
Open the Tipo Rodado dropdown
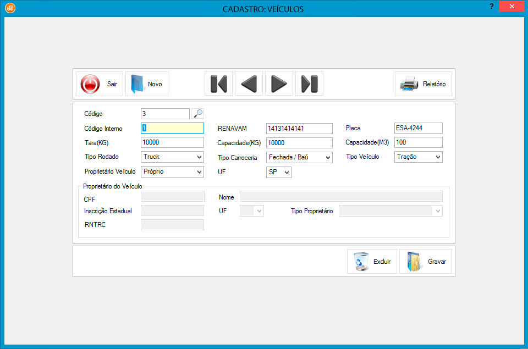coord(172,157)
